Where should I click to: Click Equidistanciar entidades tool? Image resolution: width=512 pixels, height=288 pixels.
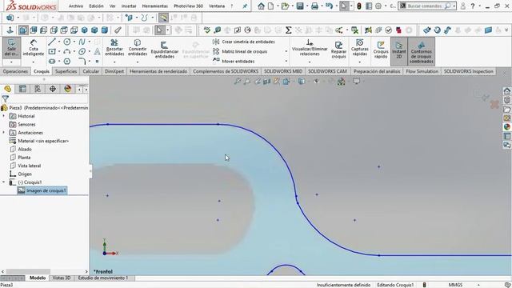click(165, 50)
